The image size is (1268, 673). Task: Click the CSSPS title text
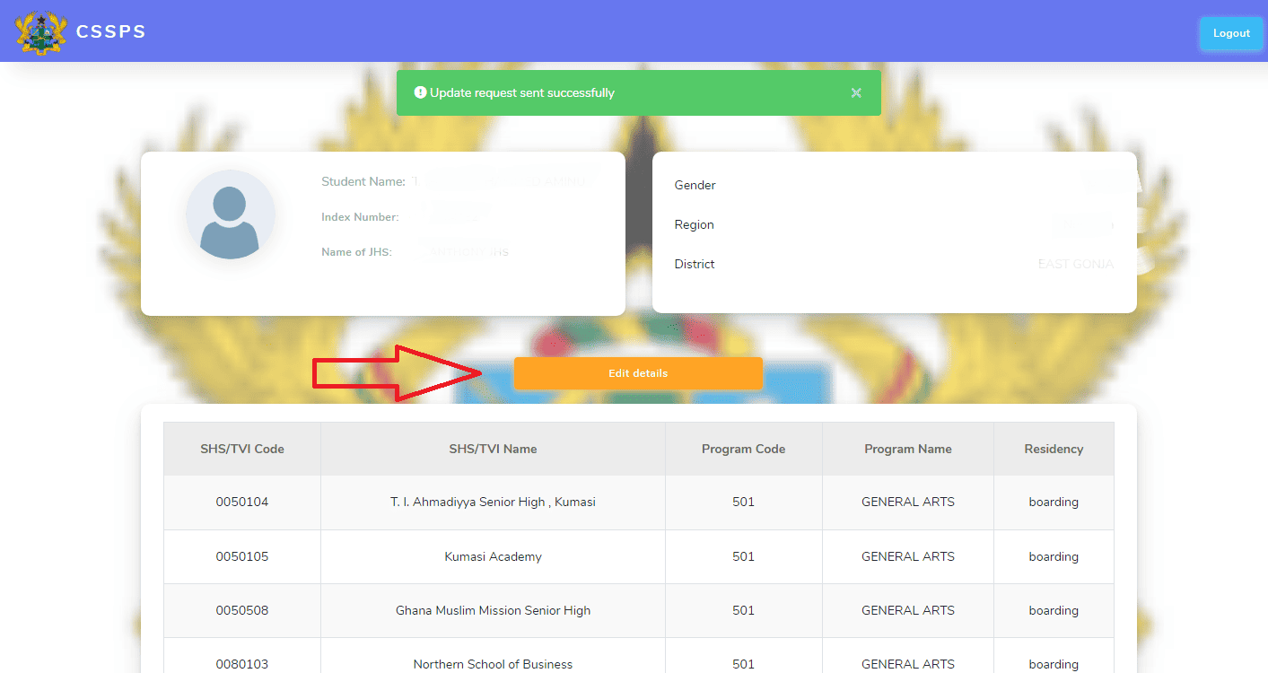(110, 32)
